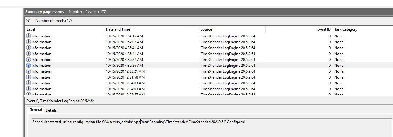
Task: Click the info icon of the 7:54:07 AM event
Action: (x=29, y=42)
